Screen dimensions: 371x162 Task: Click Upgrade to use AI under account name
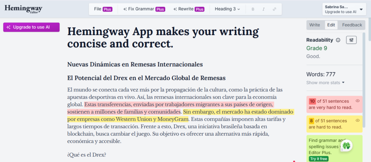[x=341, y=12]
